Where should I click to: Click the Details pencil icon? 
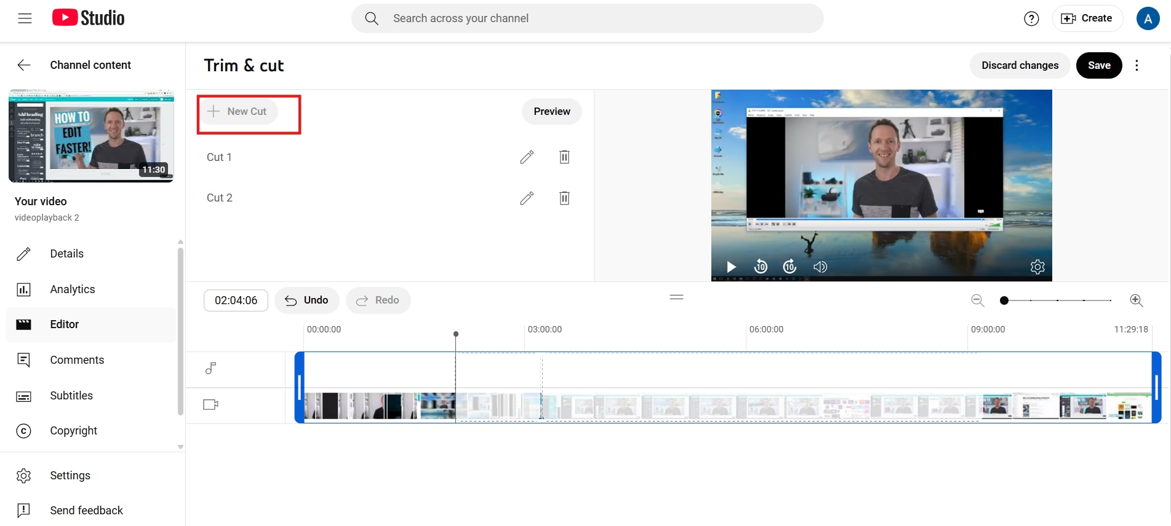click(23, 254)
